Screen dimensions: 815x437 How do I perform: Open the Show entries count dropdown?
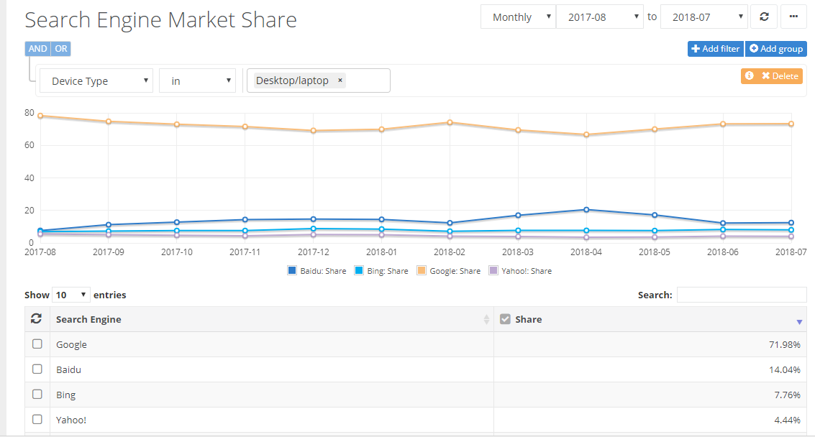coord(70,295)
